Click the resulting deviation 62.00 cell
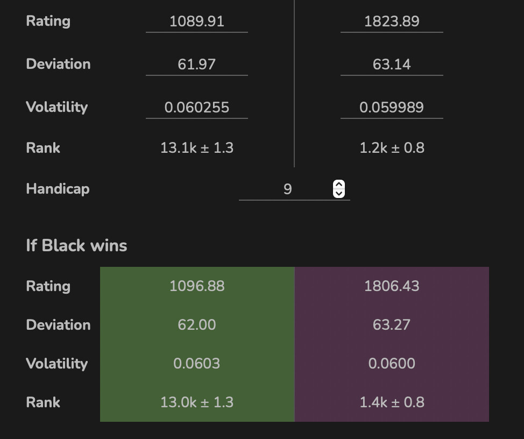This screenshot has width=524, height=439. [197, 325]
